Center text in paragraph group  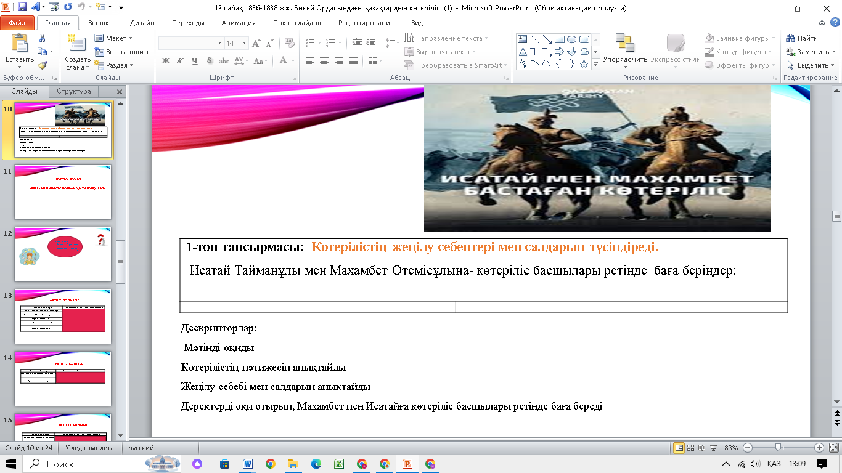click(x=324, y=61)
